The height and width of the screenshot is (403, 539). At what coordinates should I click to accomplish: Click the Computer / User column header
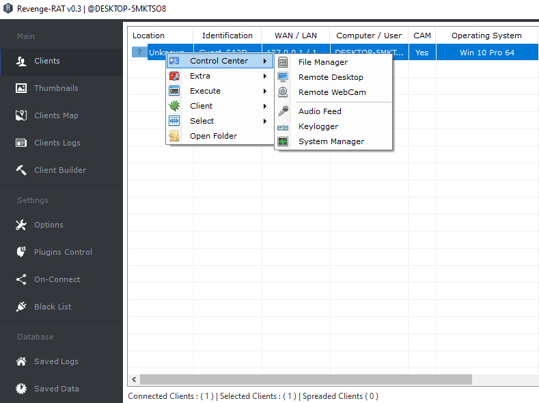coord(369,36)
